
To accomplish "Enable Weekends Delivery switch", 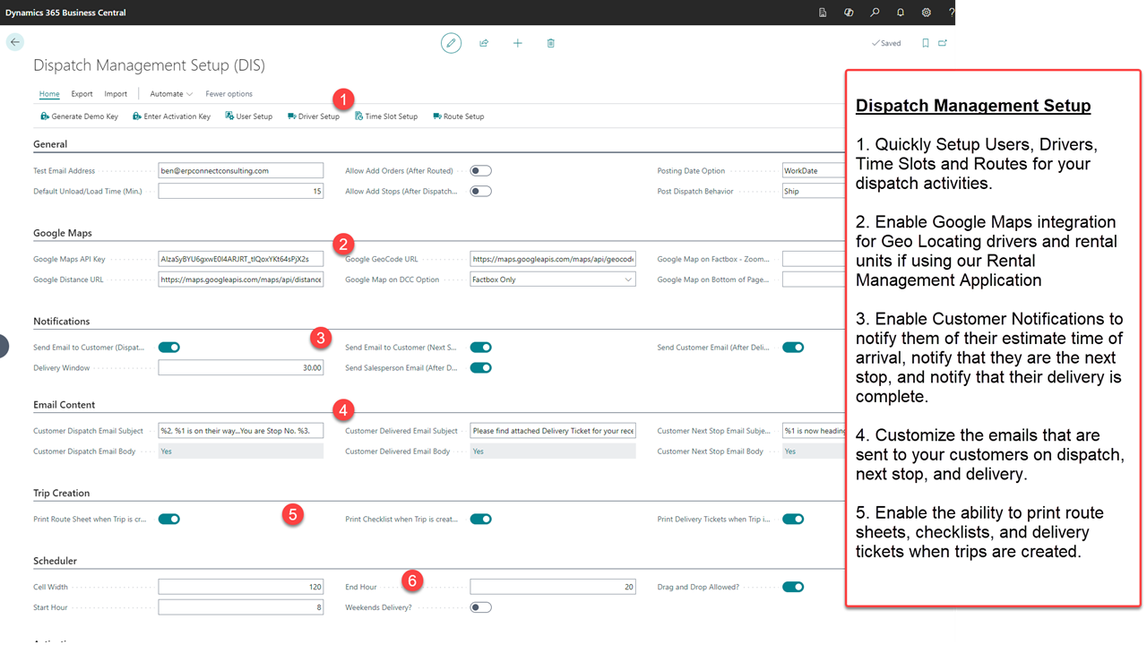I will click(x=481, y=607).
